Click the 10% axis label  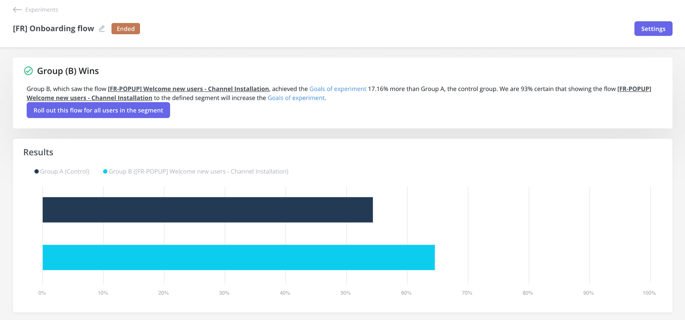[x=103, y=293]
